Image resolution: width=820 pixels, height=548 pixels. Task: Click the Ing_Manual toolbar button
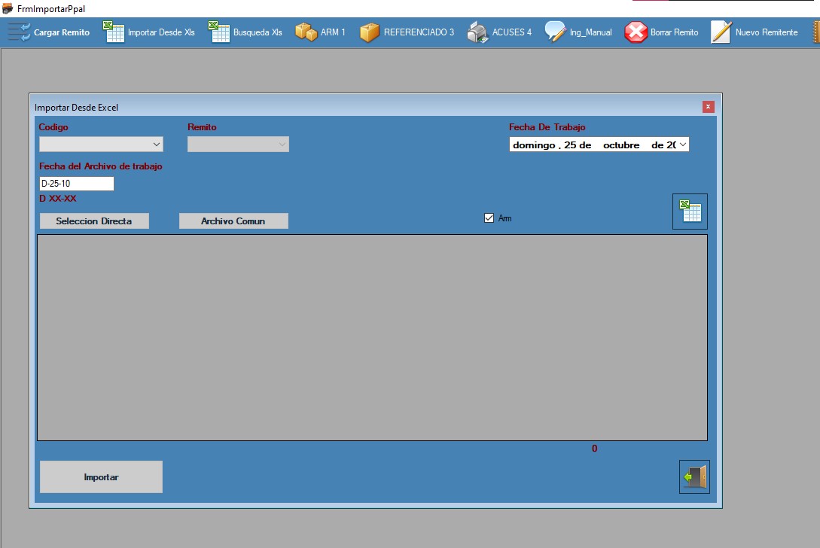[578, 32]
